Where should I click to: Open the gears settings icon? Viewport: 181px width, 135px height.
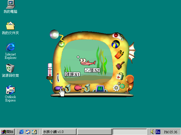pos(119,87)
